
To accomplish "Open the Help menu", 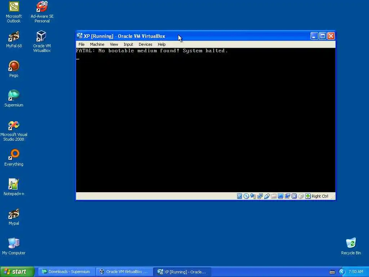I will (162, 44).
